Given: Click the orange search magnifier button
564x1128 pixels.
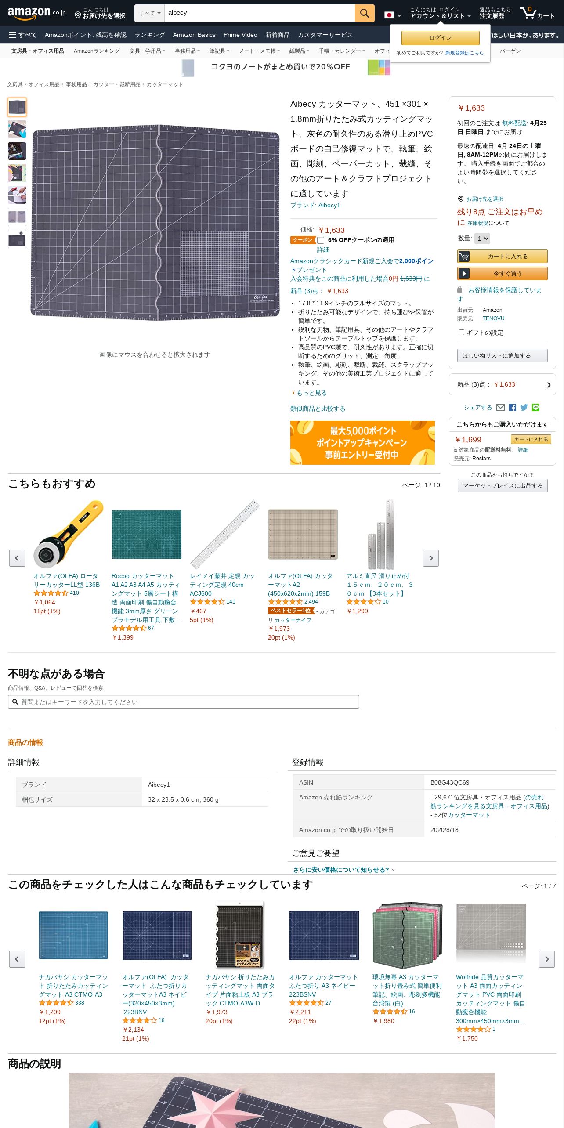Looking at the screenshot, I should [x=365, y=13].
